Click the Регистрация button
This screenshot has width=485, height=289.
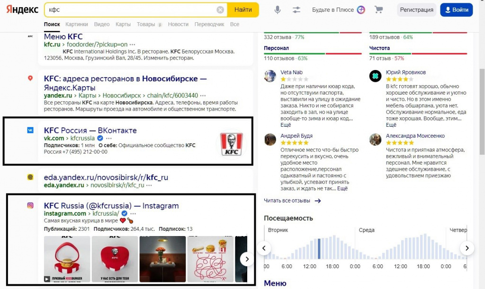416,10
